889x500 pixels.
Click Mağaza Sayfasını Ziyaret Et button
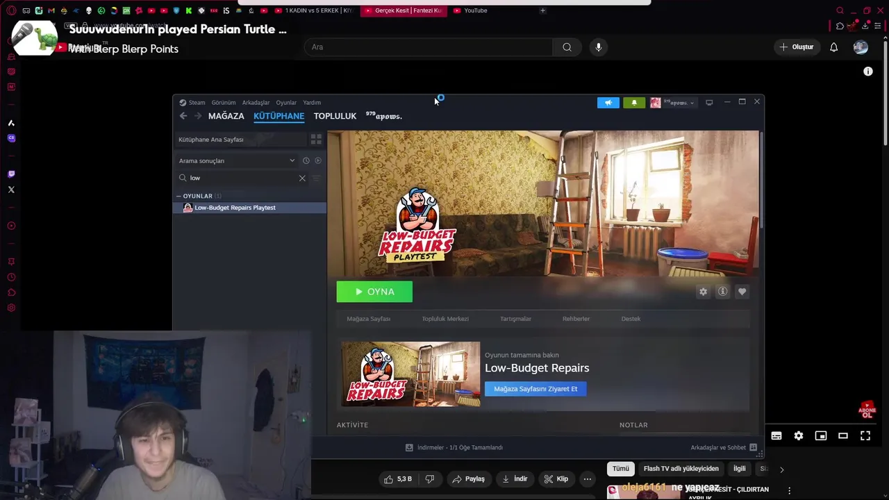pos(535,389)
